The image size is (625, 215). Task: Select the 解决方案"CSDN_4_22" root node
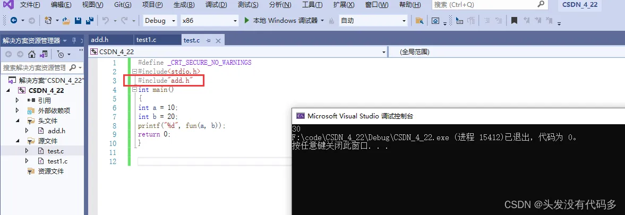click(x=50, y=80)
